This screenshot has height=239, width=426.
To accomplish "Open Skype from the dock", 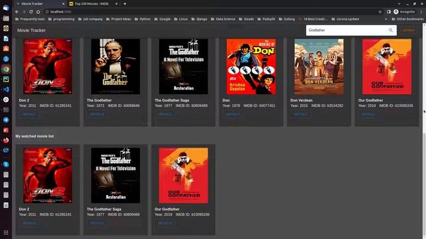I will click(6, 165).
